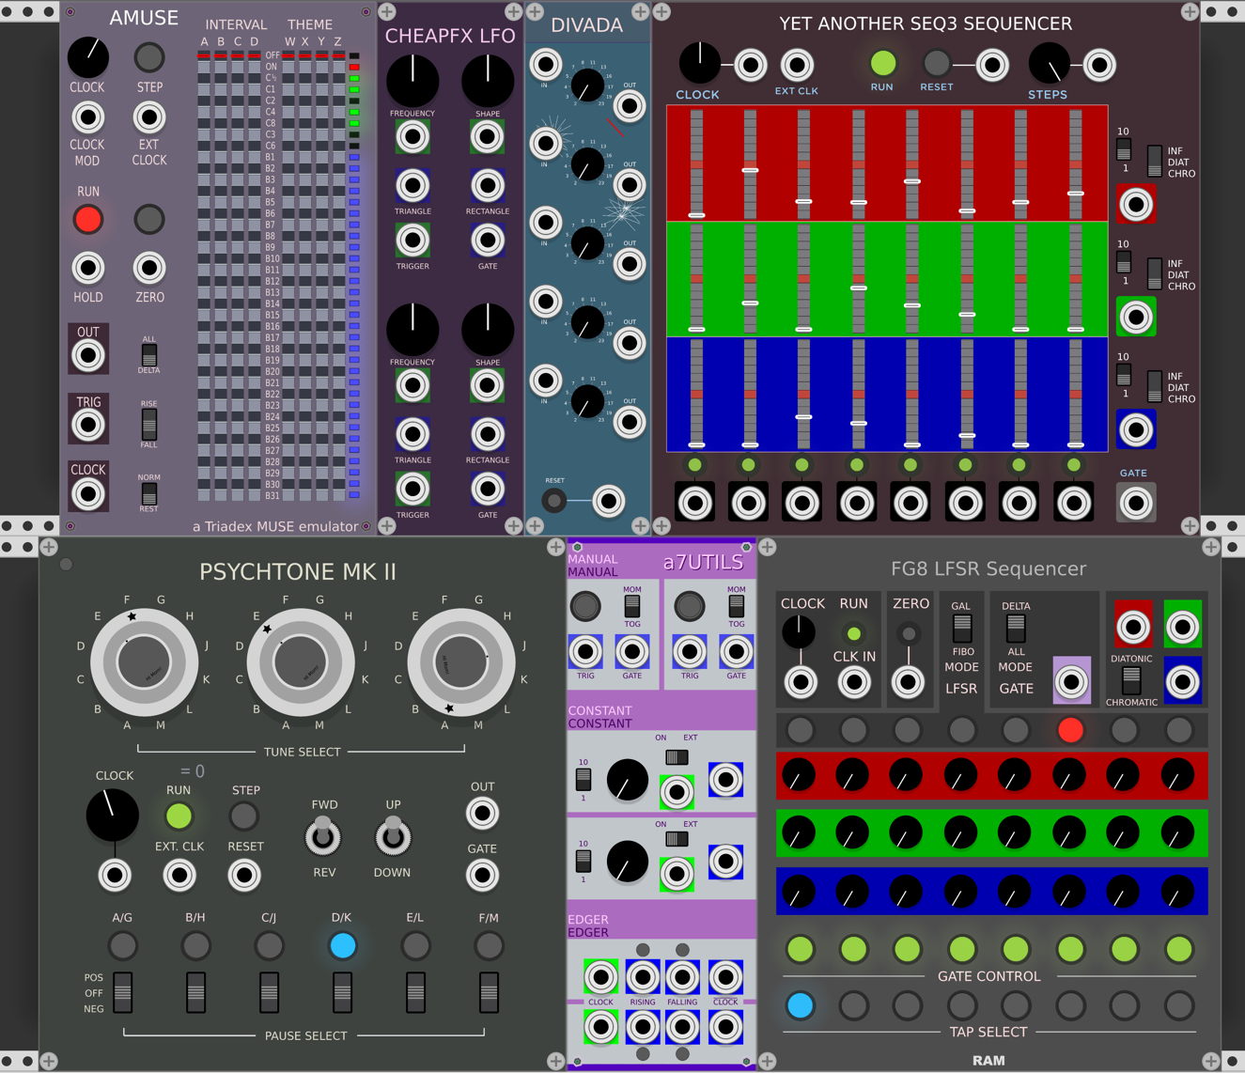Flip the 10/1 range switch on blue SEQ3 row
The height and width of the screenshot is (1073, 1245).
pos(1123,375)
